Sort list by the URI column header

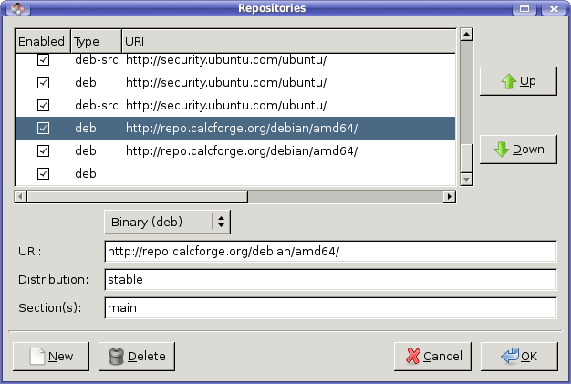[x=288, y=41]
